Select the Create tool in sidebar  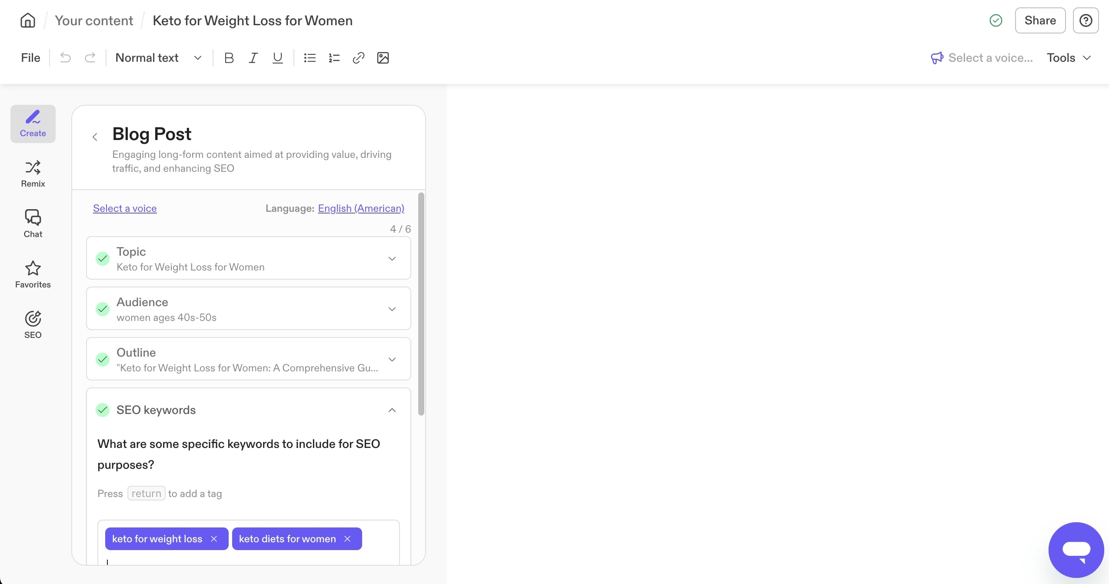point(33,123)
